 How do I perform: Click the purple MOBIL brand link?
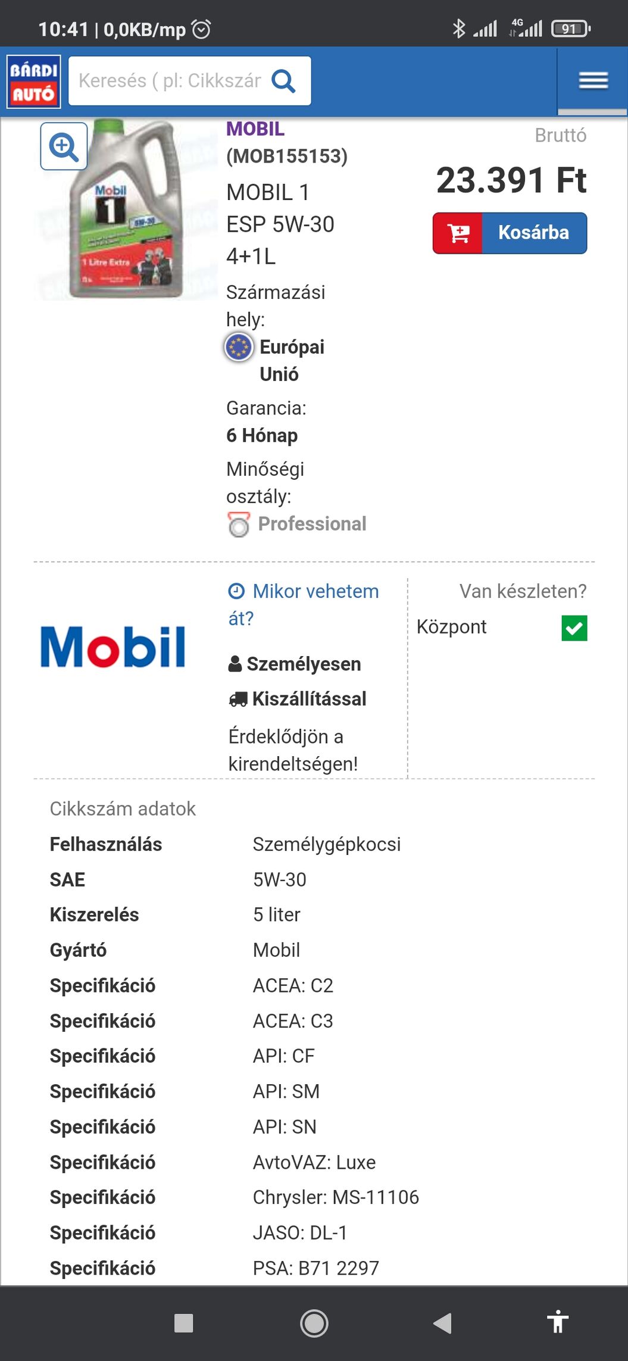coord(255,129)
